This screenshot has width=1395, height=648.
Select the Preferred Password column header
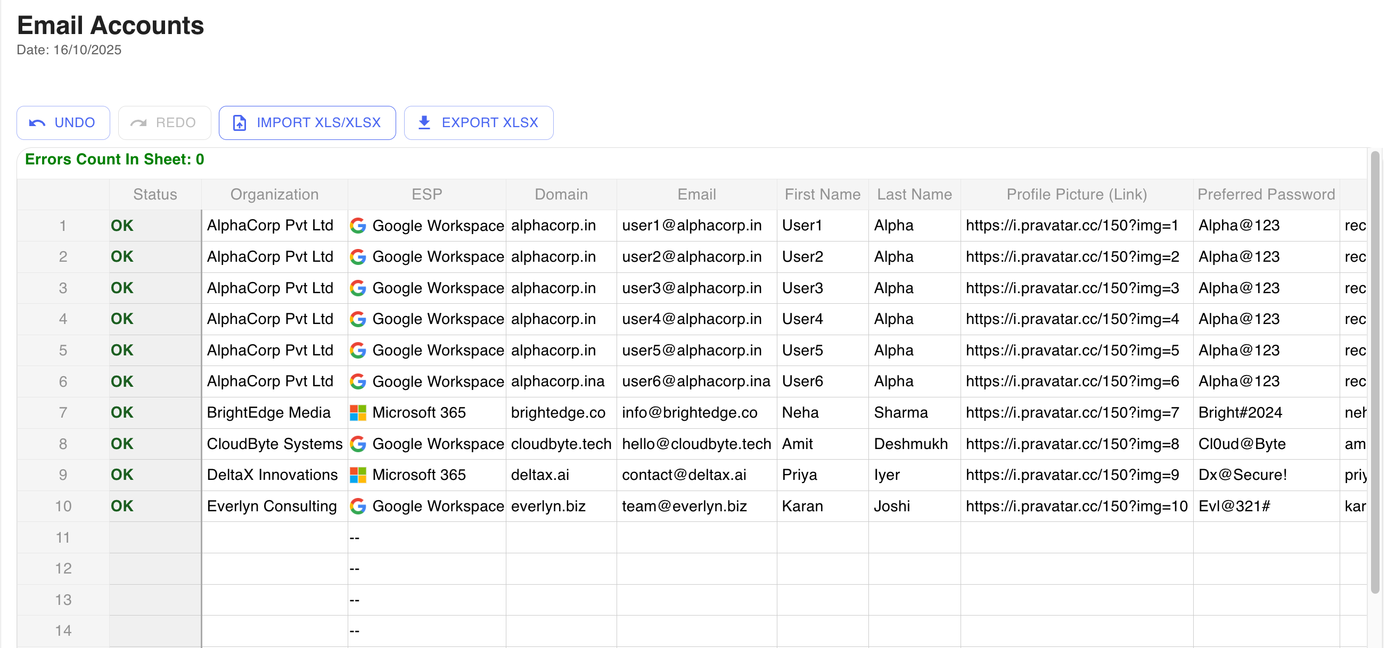(x=1266, y=195)
